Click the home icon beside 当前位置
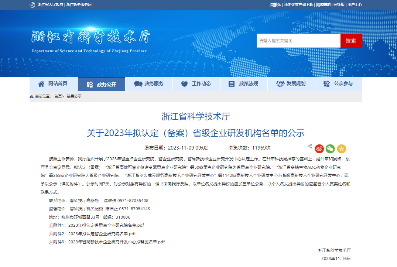This screenshot has width=397, height=267. pyautogui.click(x=32, y=96)
